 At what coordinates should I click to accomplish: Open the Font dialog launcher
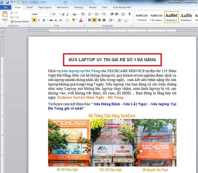click(x=84, y=26)
